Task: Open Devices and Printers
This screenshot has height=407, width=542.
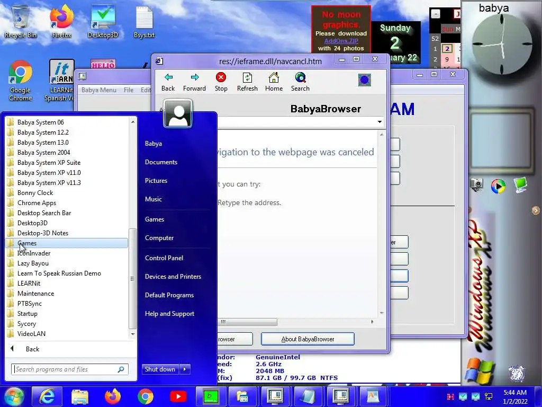Action: pos(173,277)
